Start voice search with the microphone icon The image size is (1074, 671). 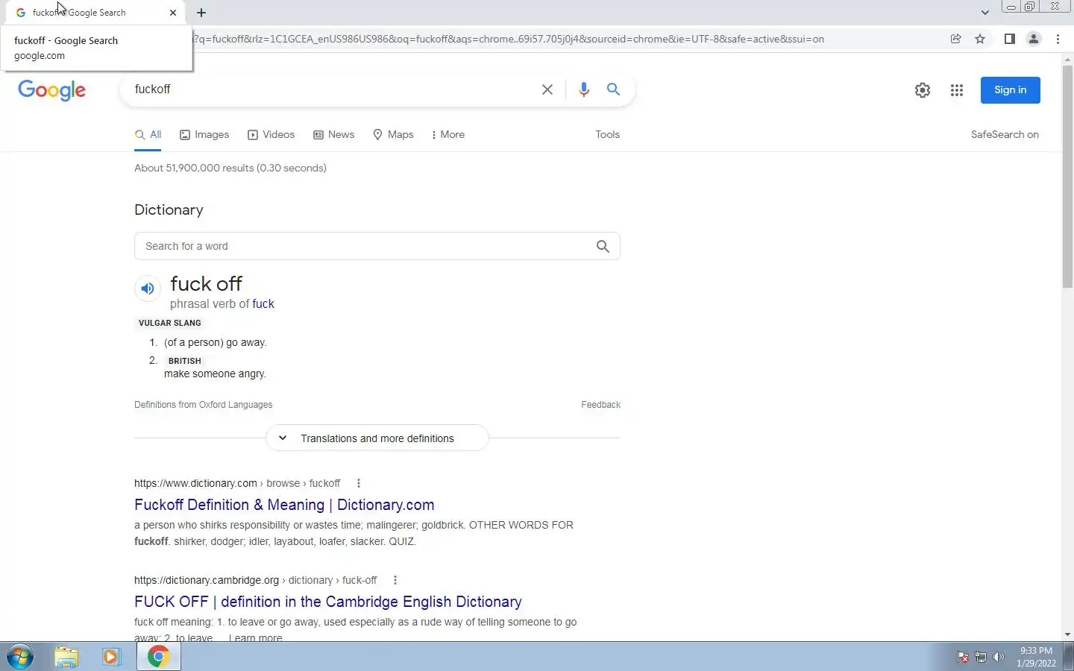[584, 89]
